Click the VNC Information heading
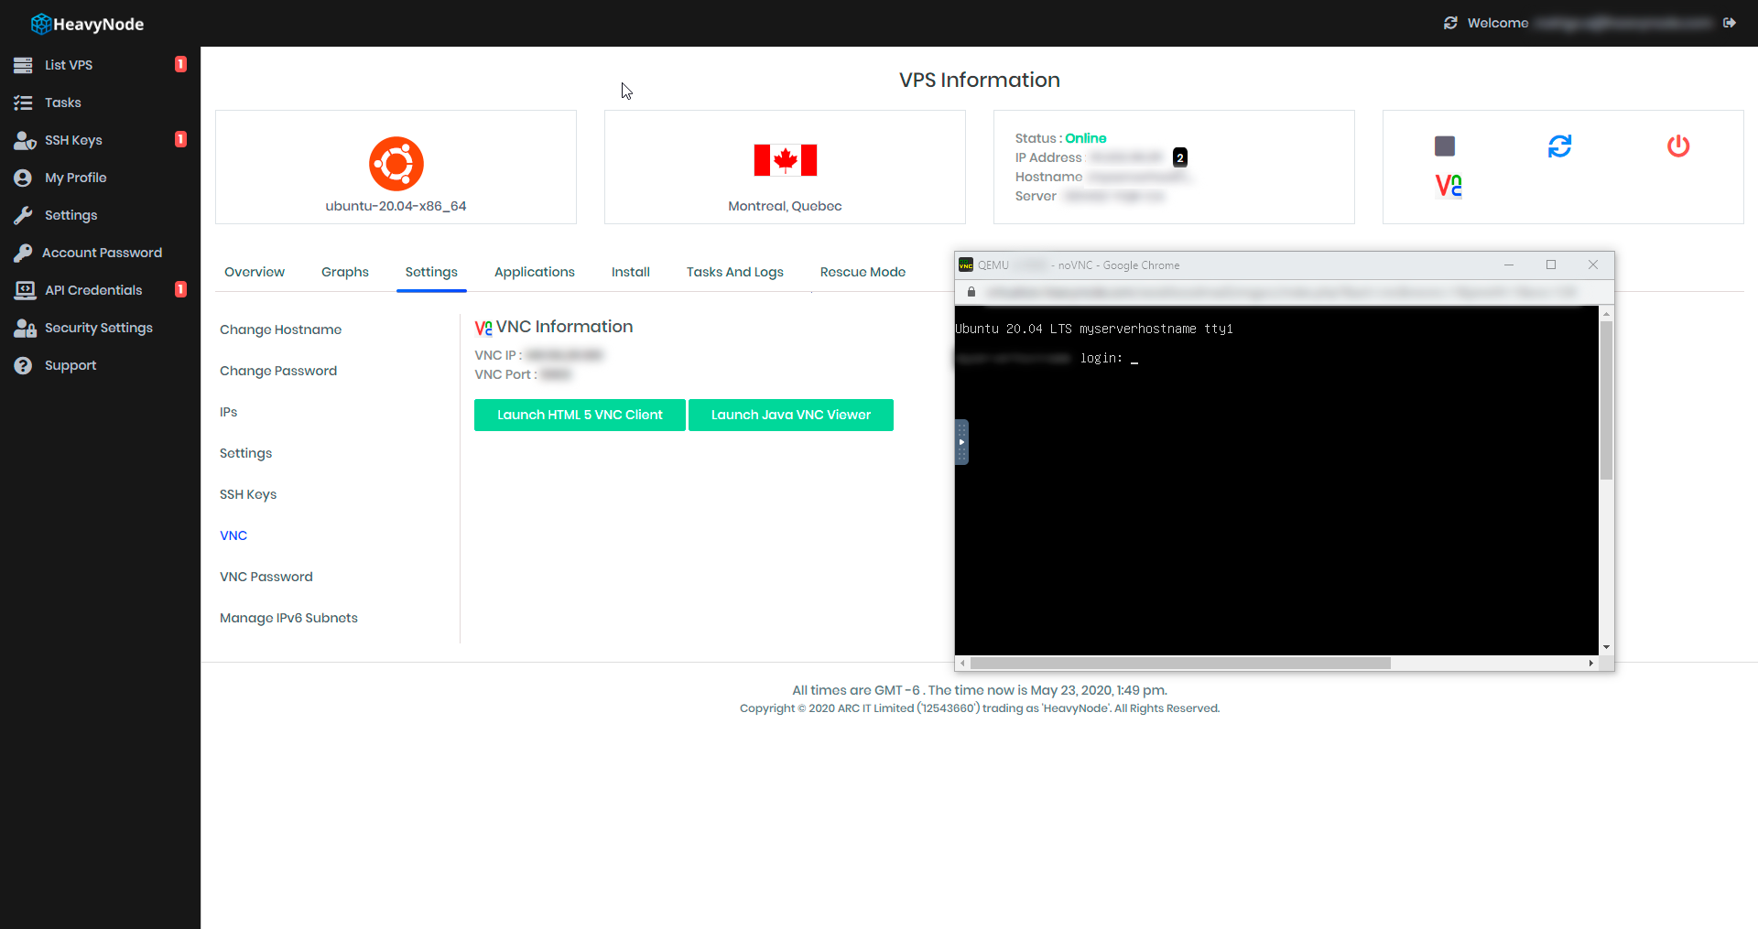Viewport: 1758px width, 929px height. pyautogui.click(x=564, y=327)
